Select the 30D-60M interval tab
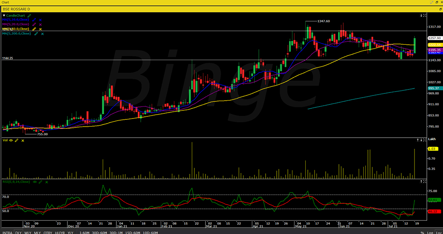The width and height of the screenshot is (443, 234). click(99, 232)
